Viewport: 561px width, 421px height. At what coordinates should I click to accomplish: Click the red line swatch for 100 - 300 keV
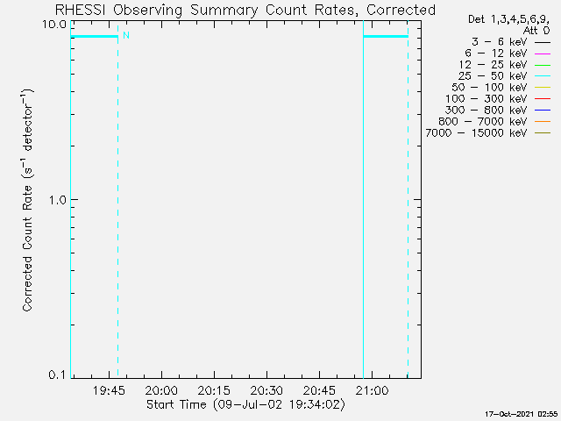click(543, 99)
